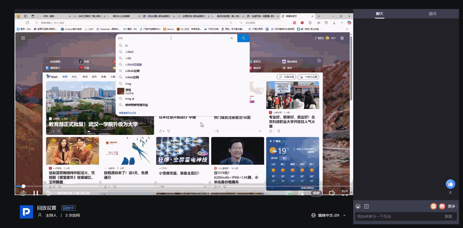The width and height of the screenshot is (463, 228).
Task: Switch to the 聊天 chat tab
Action: pyautogui.click(x=380, y=14)
